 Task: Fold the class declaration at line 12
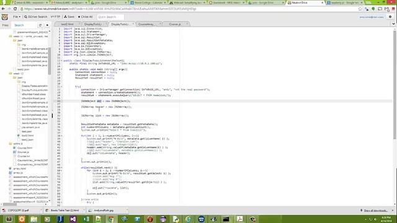(x=61, y=61)
